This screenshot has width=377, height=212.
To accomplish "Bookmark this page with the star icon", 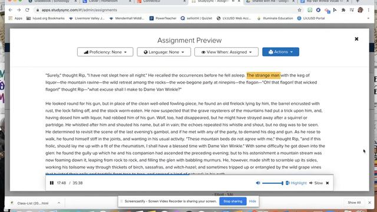I will [299, 10].
